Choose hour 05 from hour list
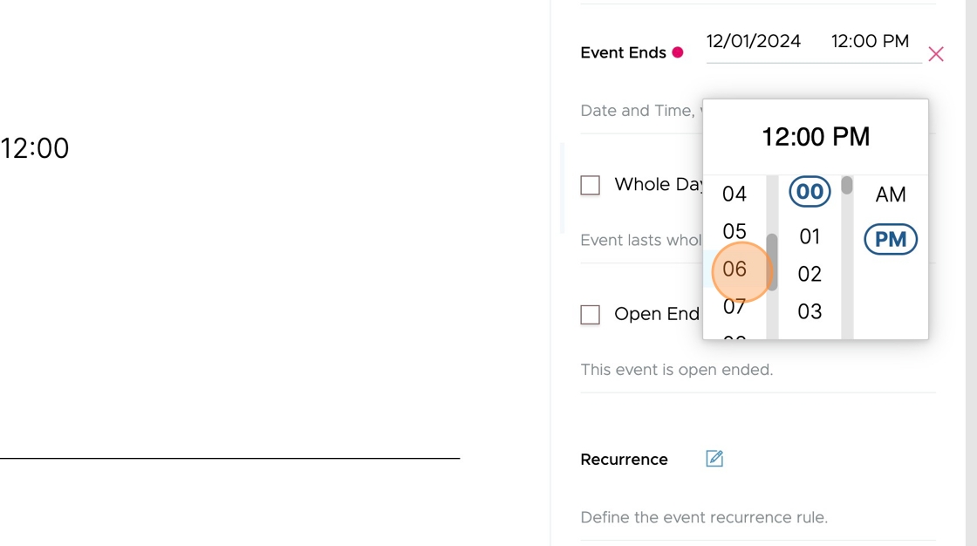 click(x=734, y=232)
